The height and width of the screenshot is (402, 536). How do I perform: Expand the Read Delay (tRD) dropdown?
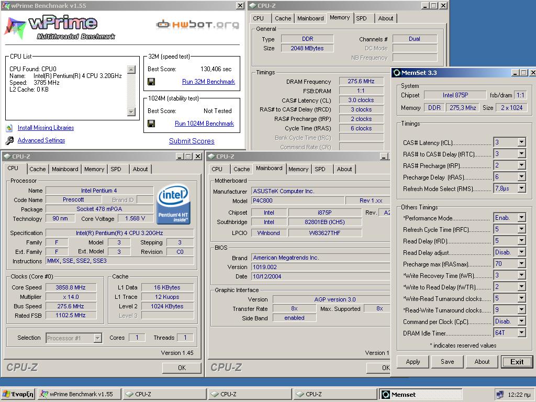pos(521,241)
